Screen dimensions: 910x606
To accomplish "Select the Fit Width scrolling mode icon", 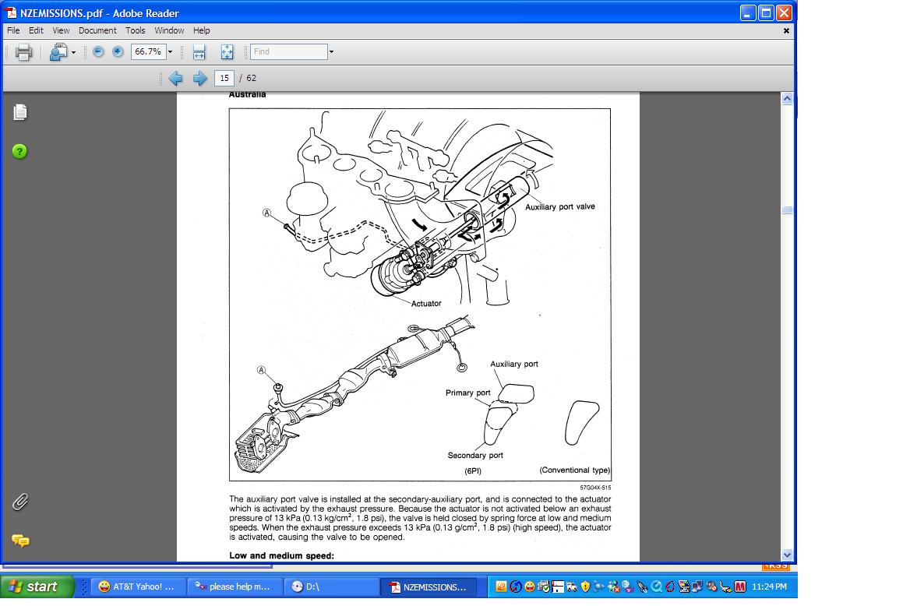I will 199,52.
